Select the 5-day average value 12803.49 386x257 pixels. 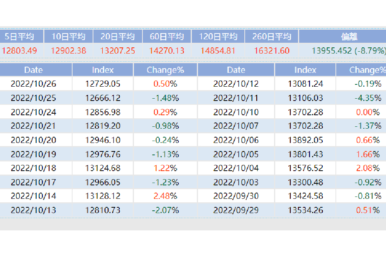click(19, 50)
